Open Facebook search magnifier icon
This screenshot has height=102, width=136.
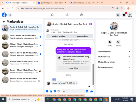10,15
